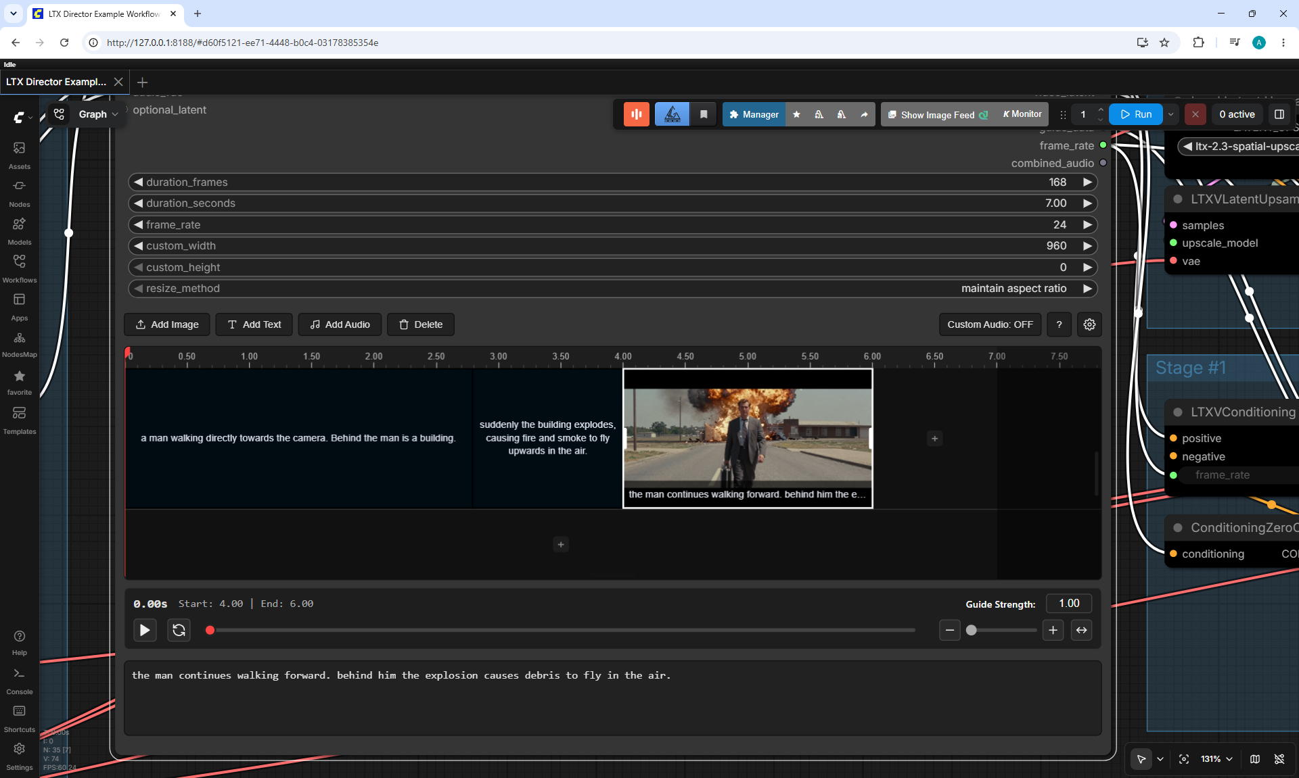Open keyboard Shortcuts panel

[x=20, y=719]
